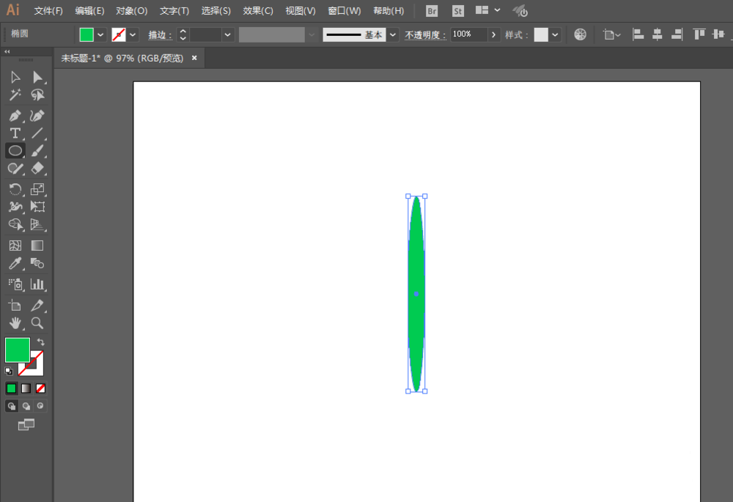Screen dimensions: 733x502
Task: Open the 样式 style dropdown
Action: click(555, 34)
